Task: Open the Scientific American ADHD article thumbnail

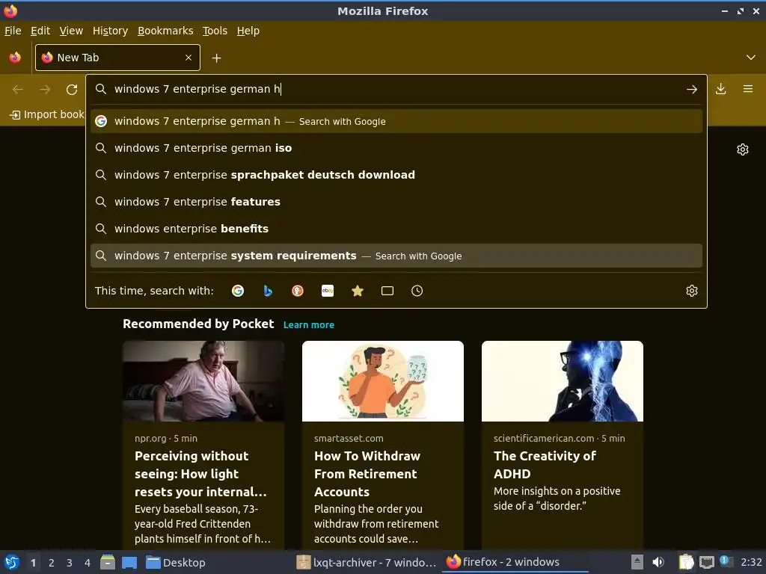Action: coord(563,381)
